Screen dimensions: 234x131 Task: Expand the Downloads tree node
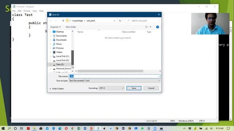pyautogui.click(x=50, y=40)
